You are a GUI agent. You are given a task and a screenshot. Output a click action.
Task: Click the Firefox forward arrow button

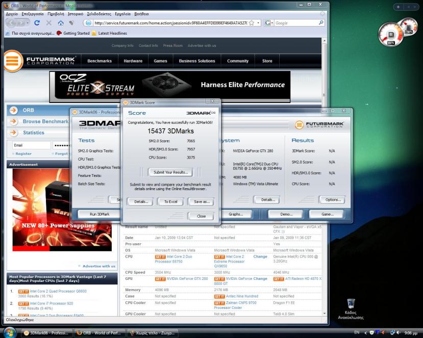[x=21, y=23]
